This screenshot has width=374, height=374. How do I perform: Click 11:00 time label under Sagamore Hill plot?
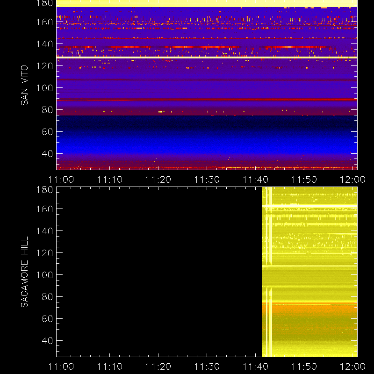click(x=61, y=367)
